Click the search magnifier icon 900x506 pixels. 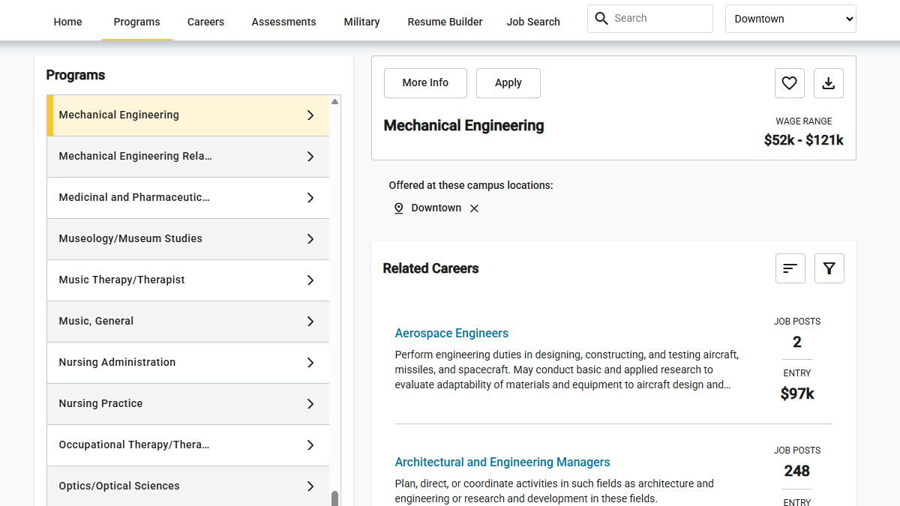pyautogui.click(x=601, y=19)
